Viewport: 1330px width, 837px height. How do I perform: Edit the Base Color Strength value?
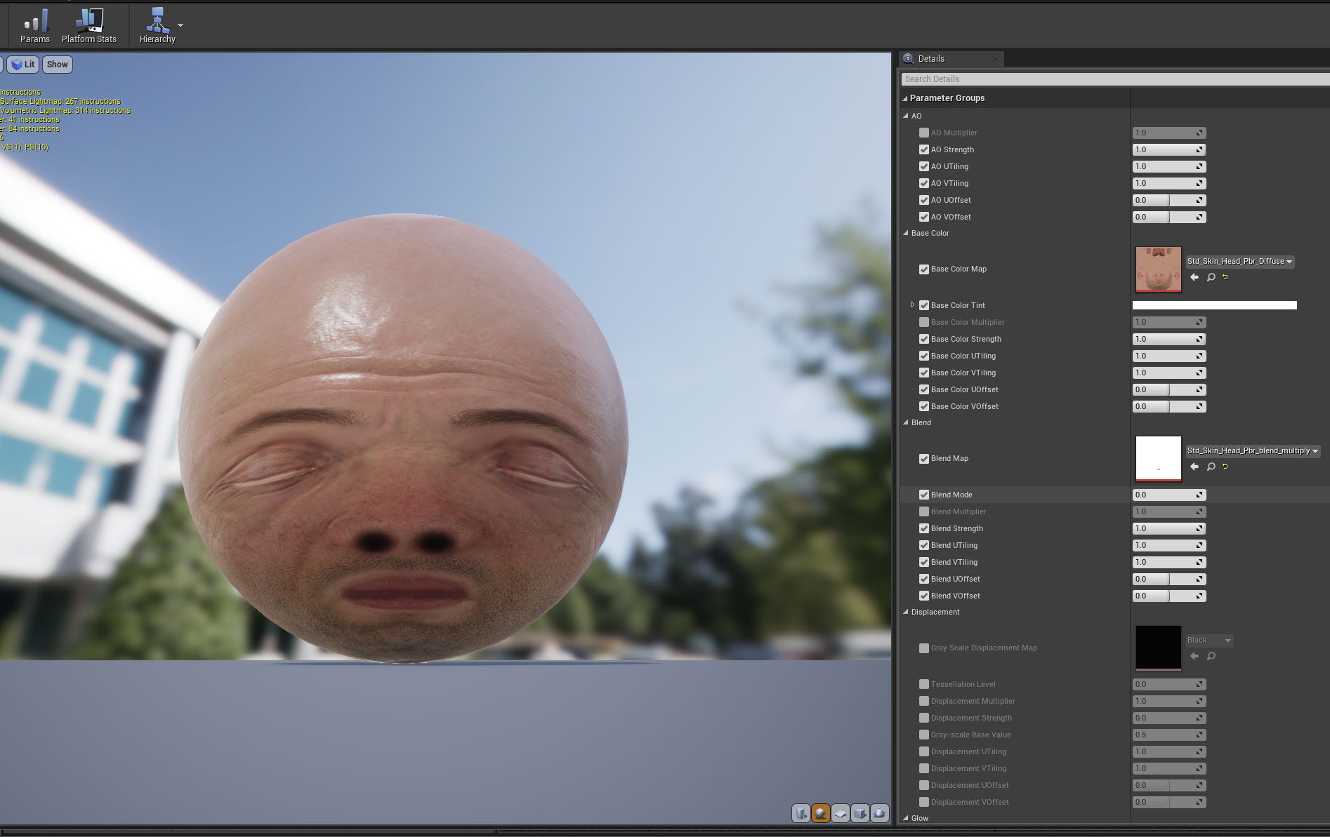pyautogui.click(x=1169, y=339)
